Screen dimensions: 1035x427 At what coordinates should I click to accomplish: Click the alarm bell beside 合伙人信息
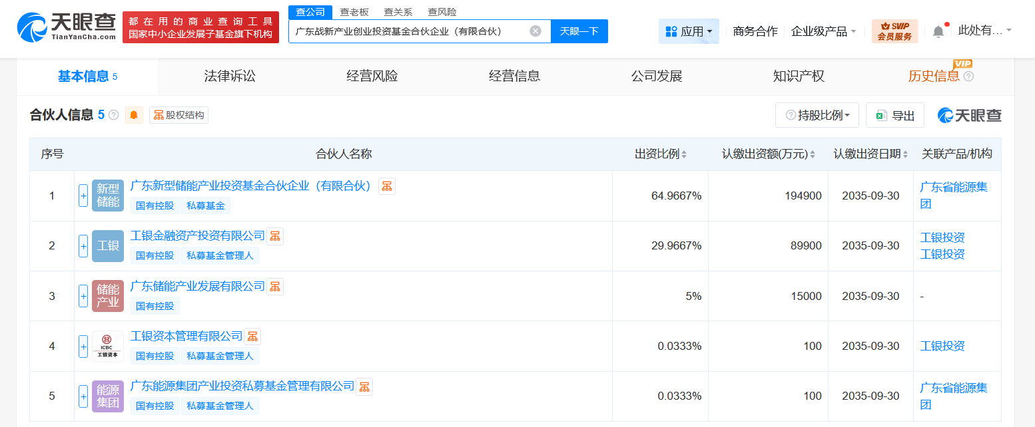pos(133,114)
